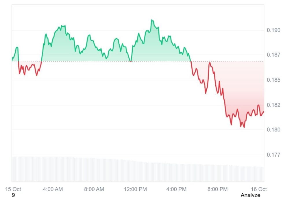Viewport: 296px width, 197px height.
Task: Click the lowest red point on the price line
Action: coord(244,127)
